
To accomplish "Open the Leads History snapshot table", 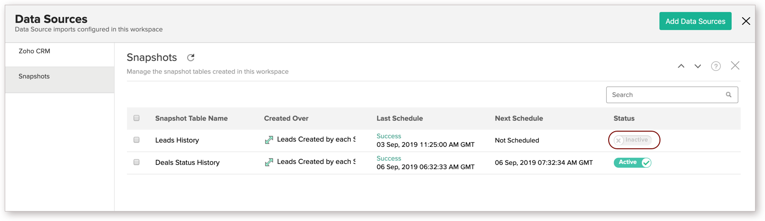I will tap(177, 140).
